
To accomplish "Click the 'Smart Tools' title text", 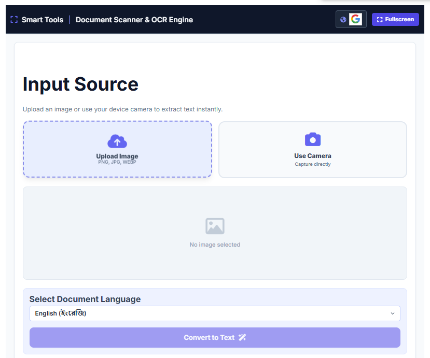I will [43, 20].
